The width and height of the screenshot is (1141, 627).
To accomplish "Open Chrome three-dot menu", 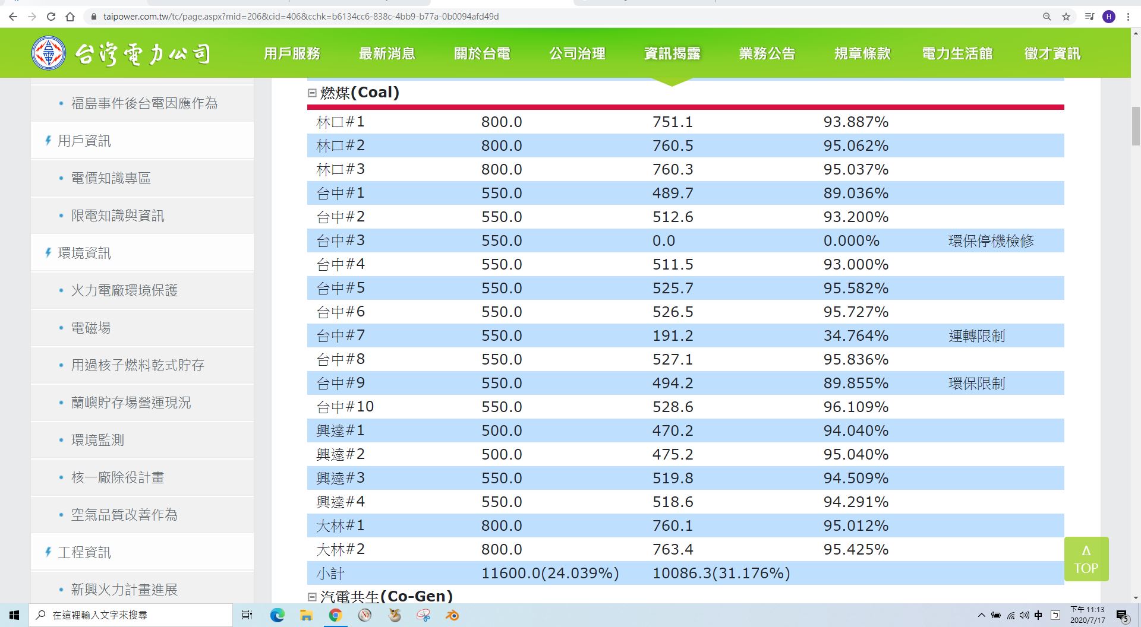I will pyautogui.click(x=1128, y=17).
